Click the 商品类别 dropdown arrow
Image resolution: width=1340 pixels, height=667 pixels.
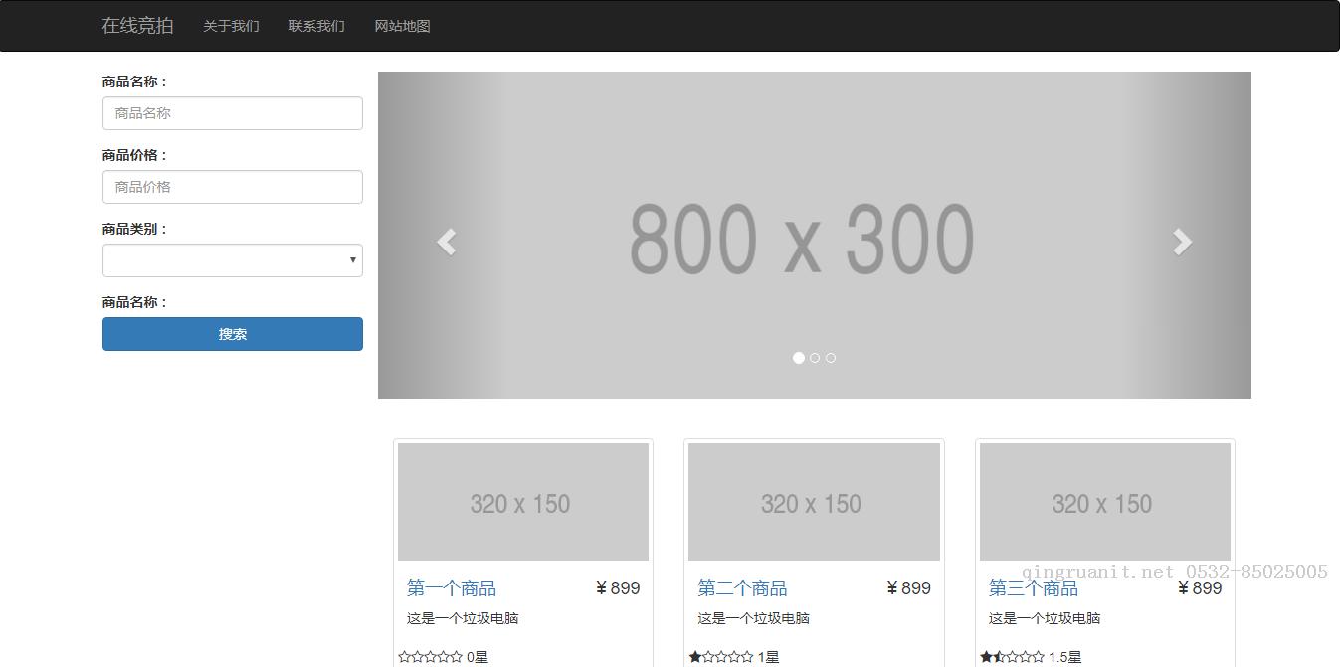tap(353, 259)
